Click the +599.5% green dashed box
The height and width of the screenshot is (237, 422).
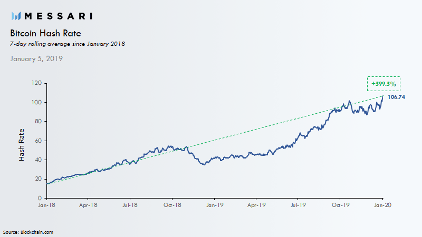[383, 84]
